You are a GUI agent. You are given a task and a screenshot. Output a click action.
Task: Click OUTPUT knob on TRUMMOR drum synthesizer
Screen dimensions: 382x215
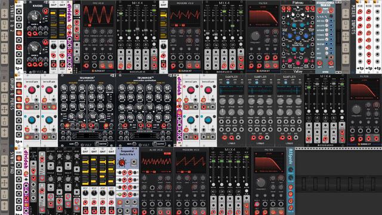point(97,143)
